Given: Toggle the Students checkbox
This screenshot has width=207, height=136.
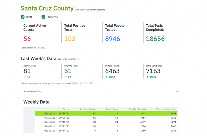Looking at the screenshot, I should (x=43, y=17).
